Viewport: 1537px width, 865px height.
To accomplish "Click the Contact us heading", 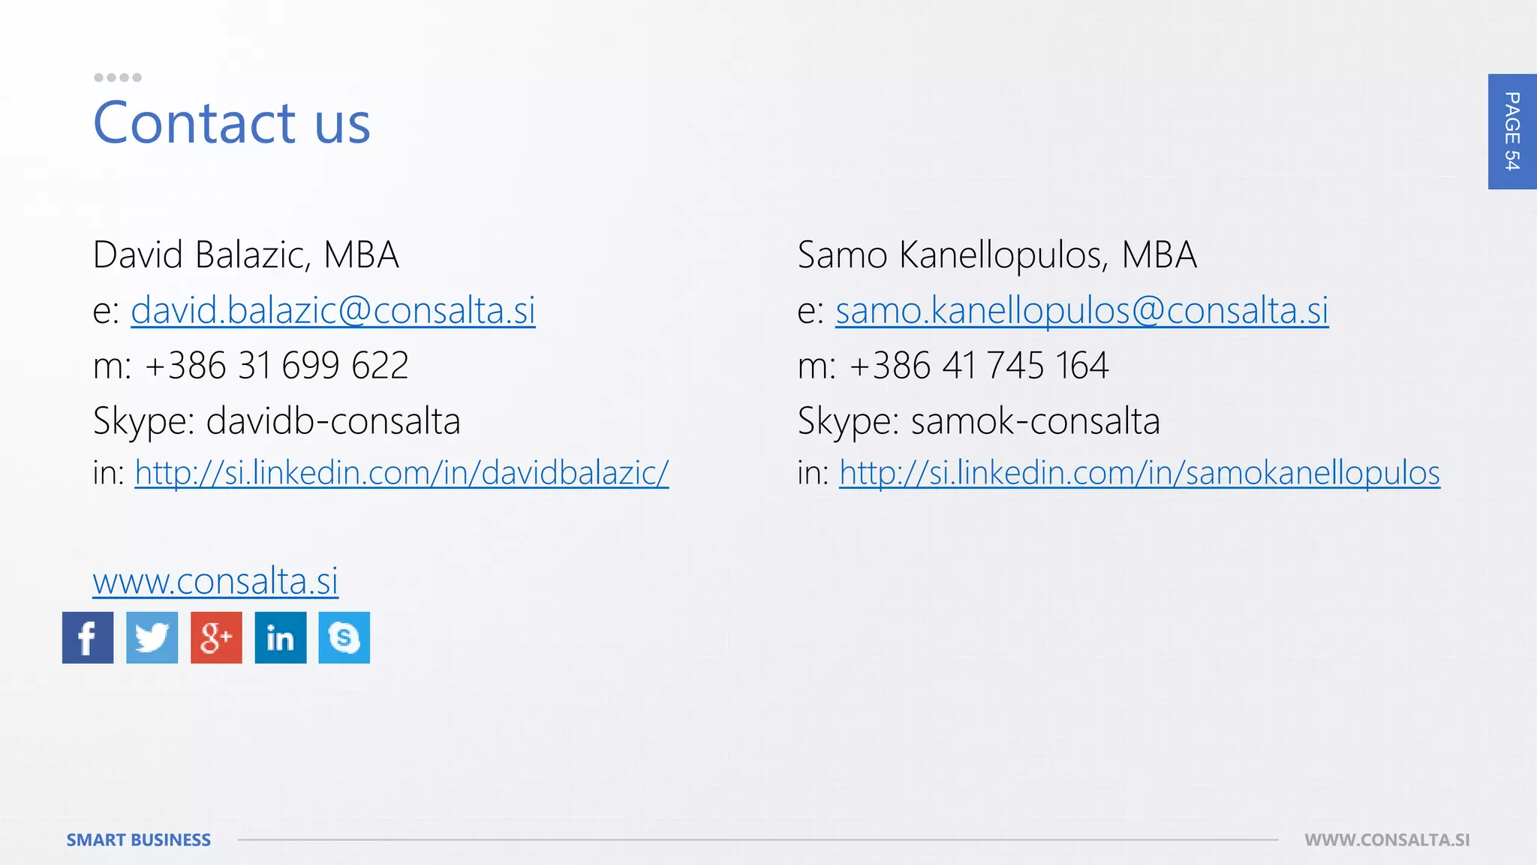I will 232,122.
